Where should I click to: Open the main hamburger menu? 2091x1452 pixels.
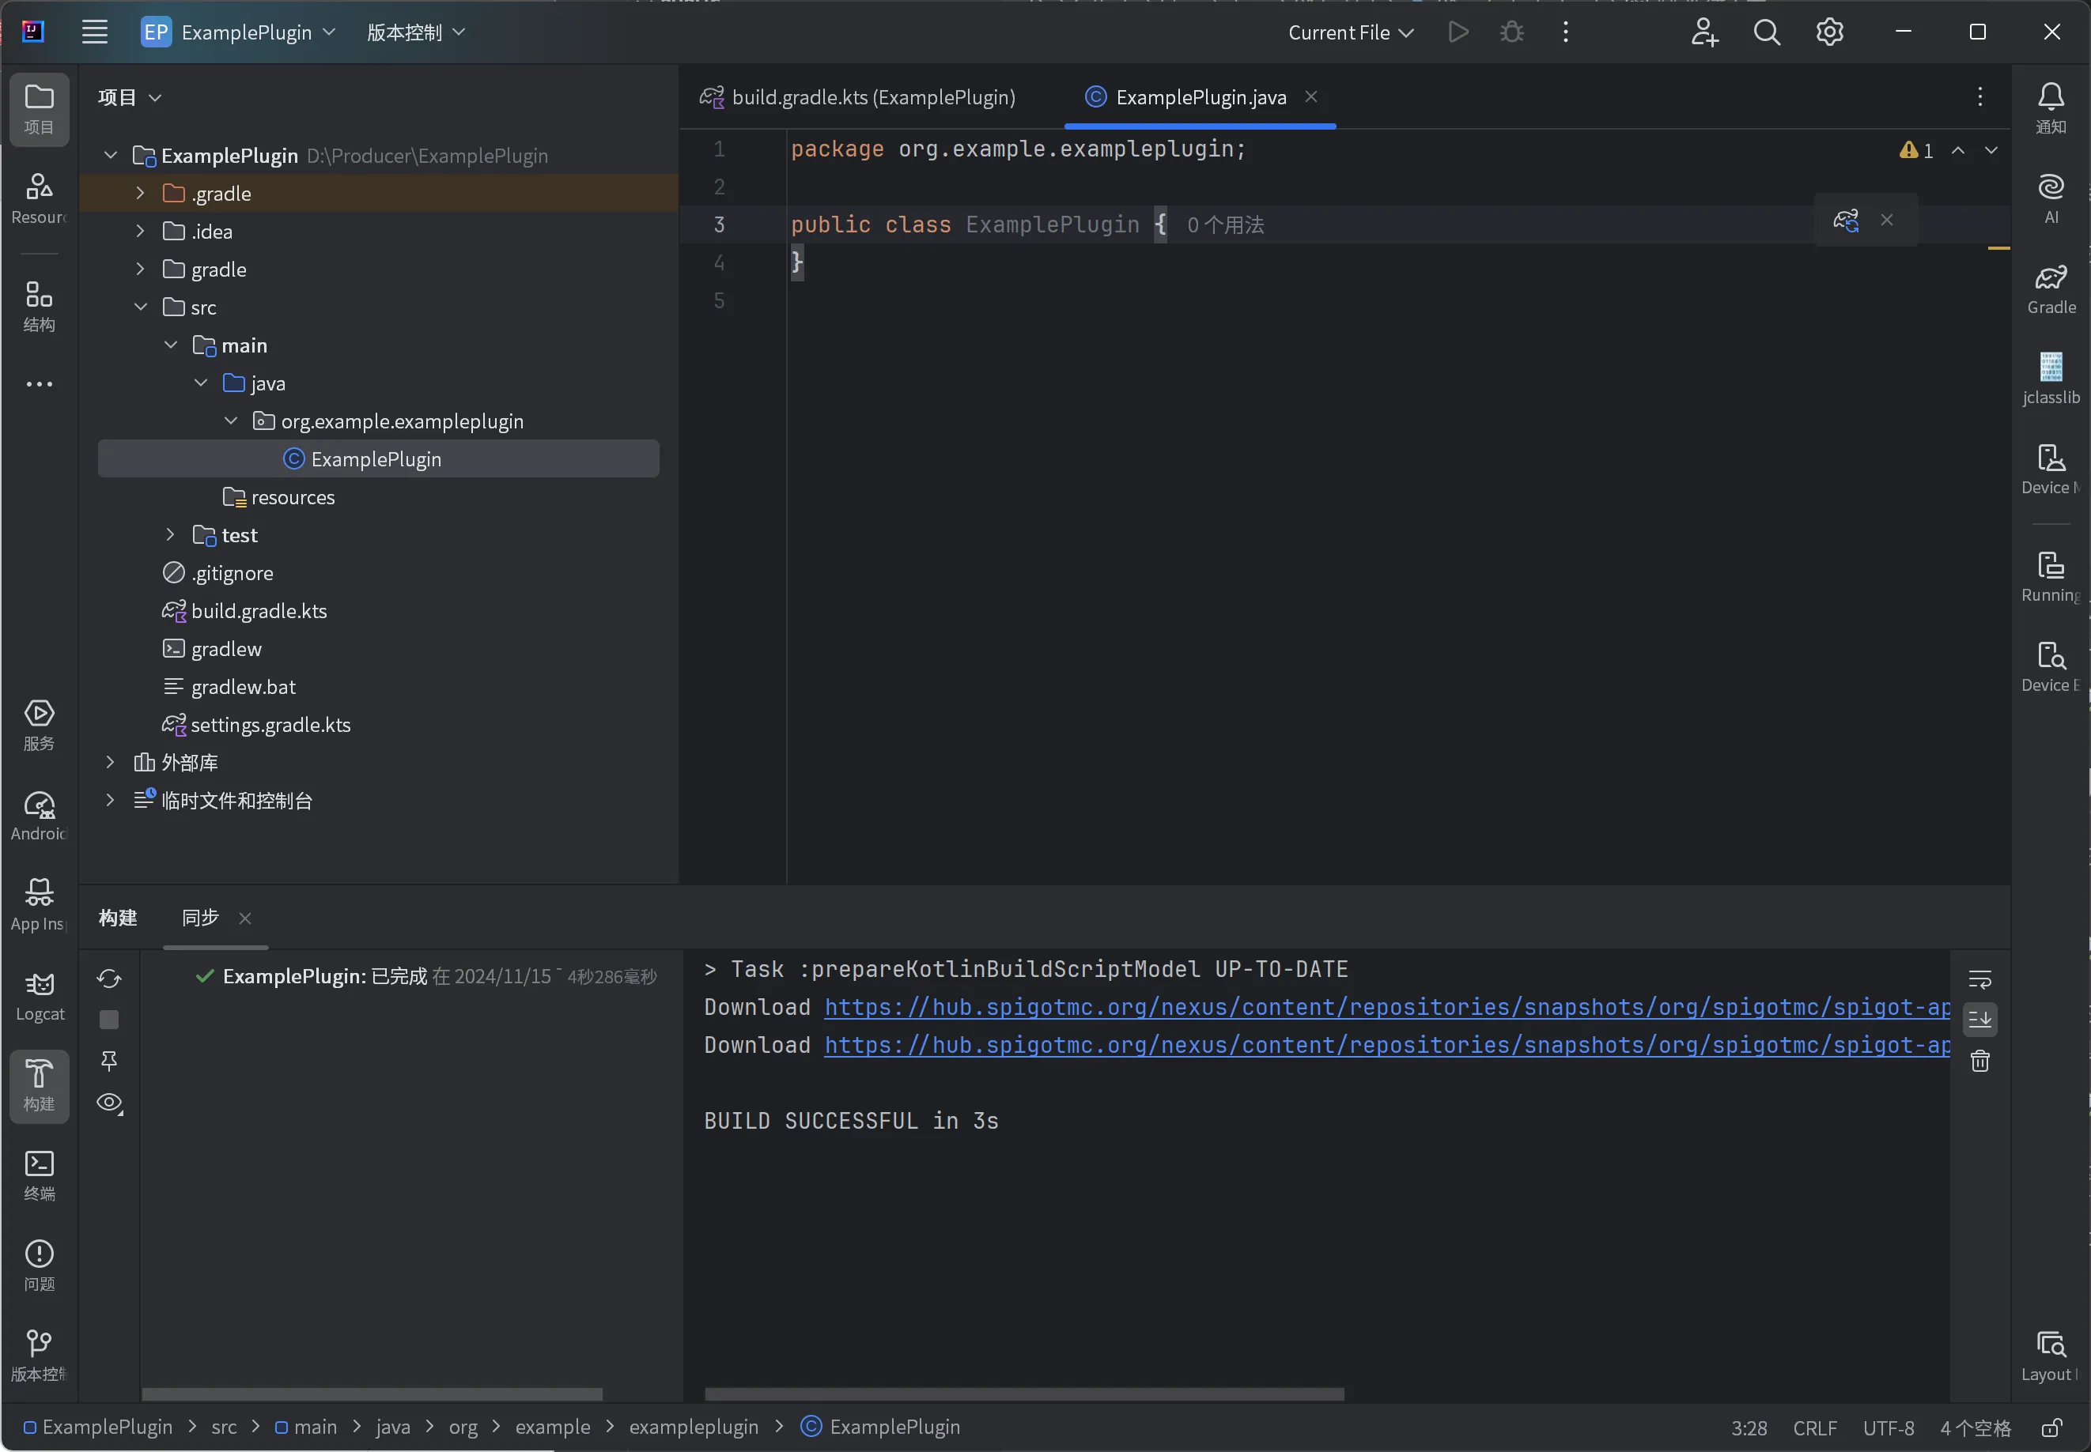pyautogui.click(x=95, y=32)
